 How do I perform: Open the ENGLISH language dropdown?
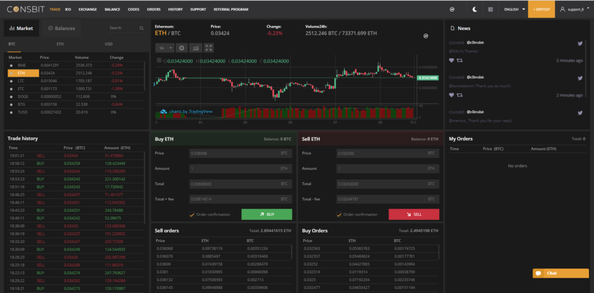click(x=515, y=9)
